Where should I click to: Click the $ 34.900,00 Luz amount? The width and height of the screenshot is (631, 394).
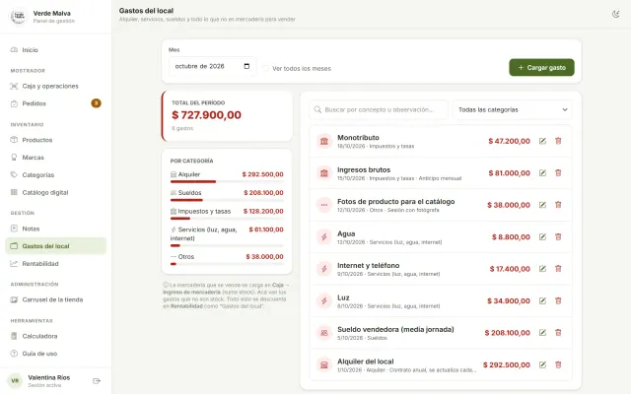[x=509, y=300]
